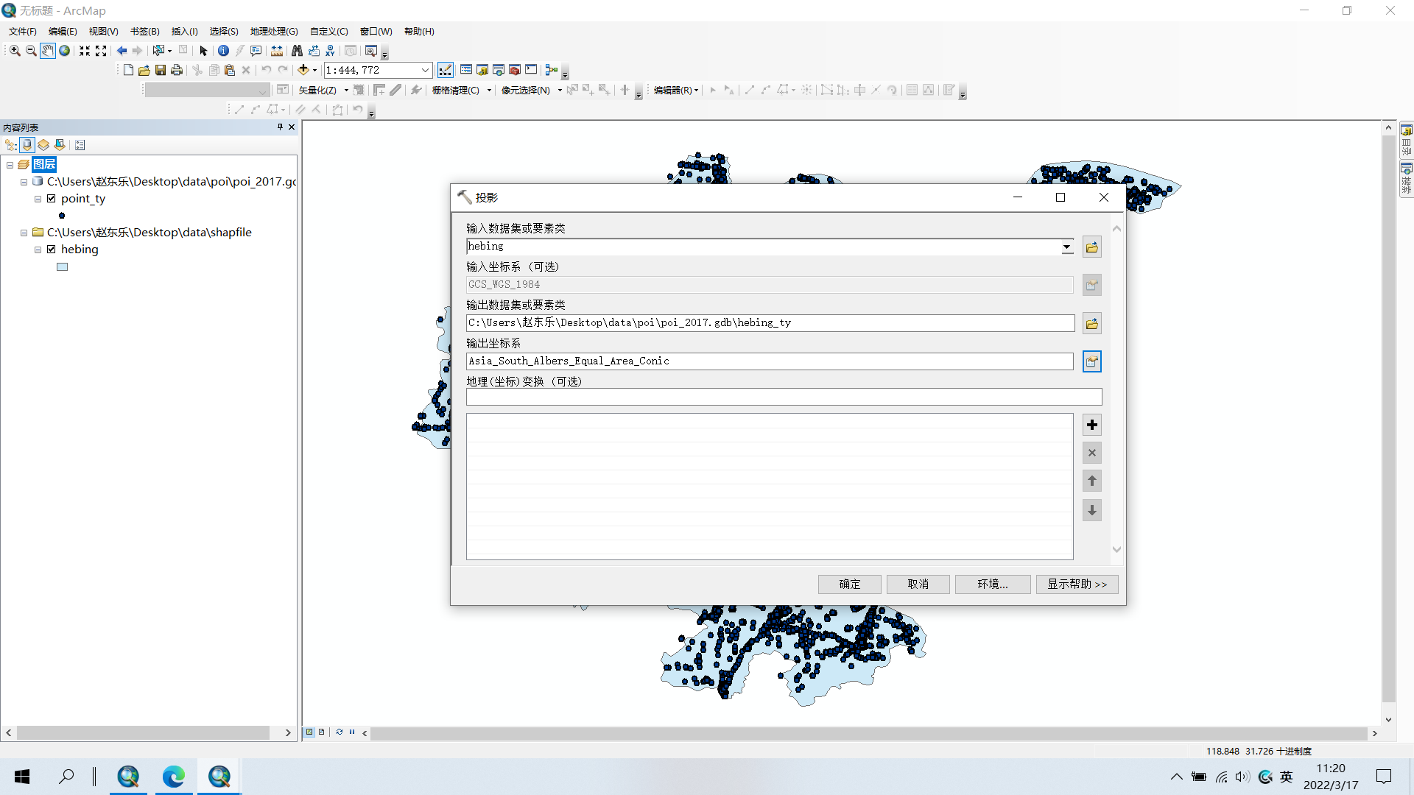Click the Add Data button icon

(x=303, y=70)
